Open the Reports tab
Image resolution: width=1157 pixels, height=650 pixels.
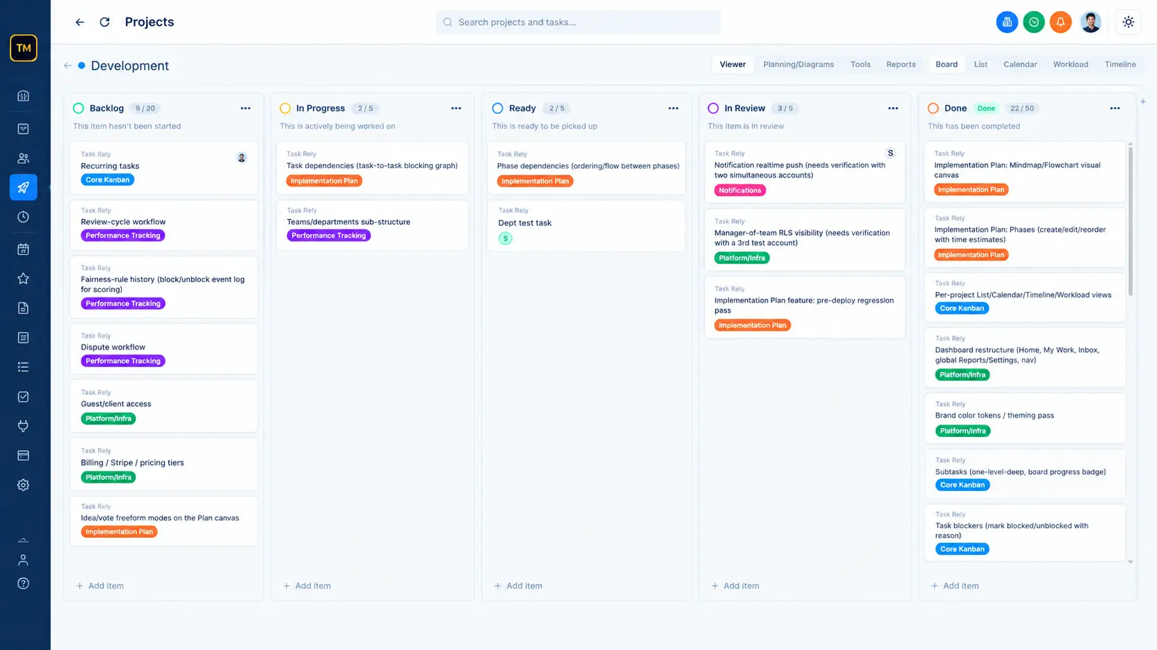pyautogui.click(x=901, y=64)
